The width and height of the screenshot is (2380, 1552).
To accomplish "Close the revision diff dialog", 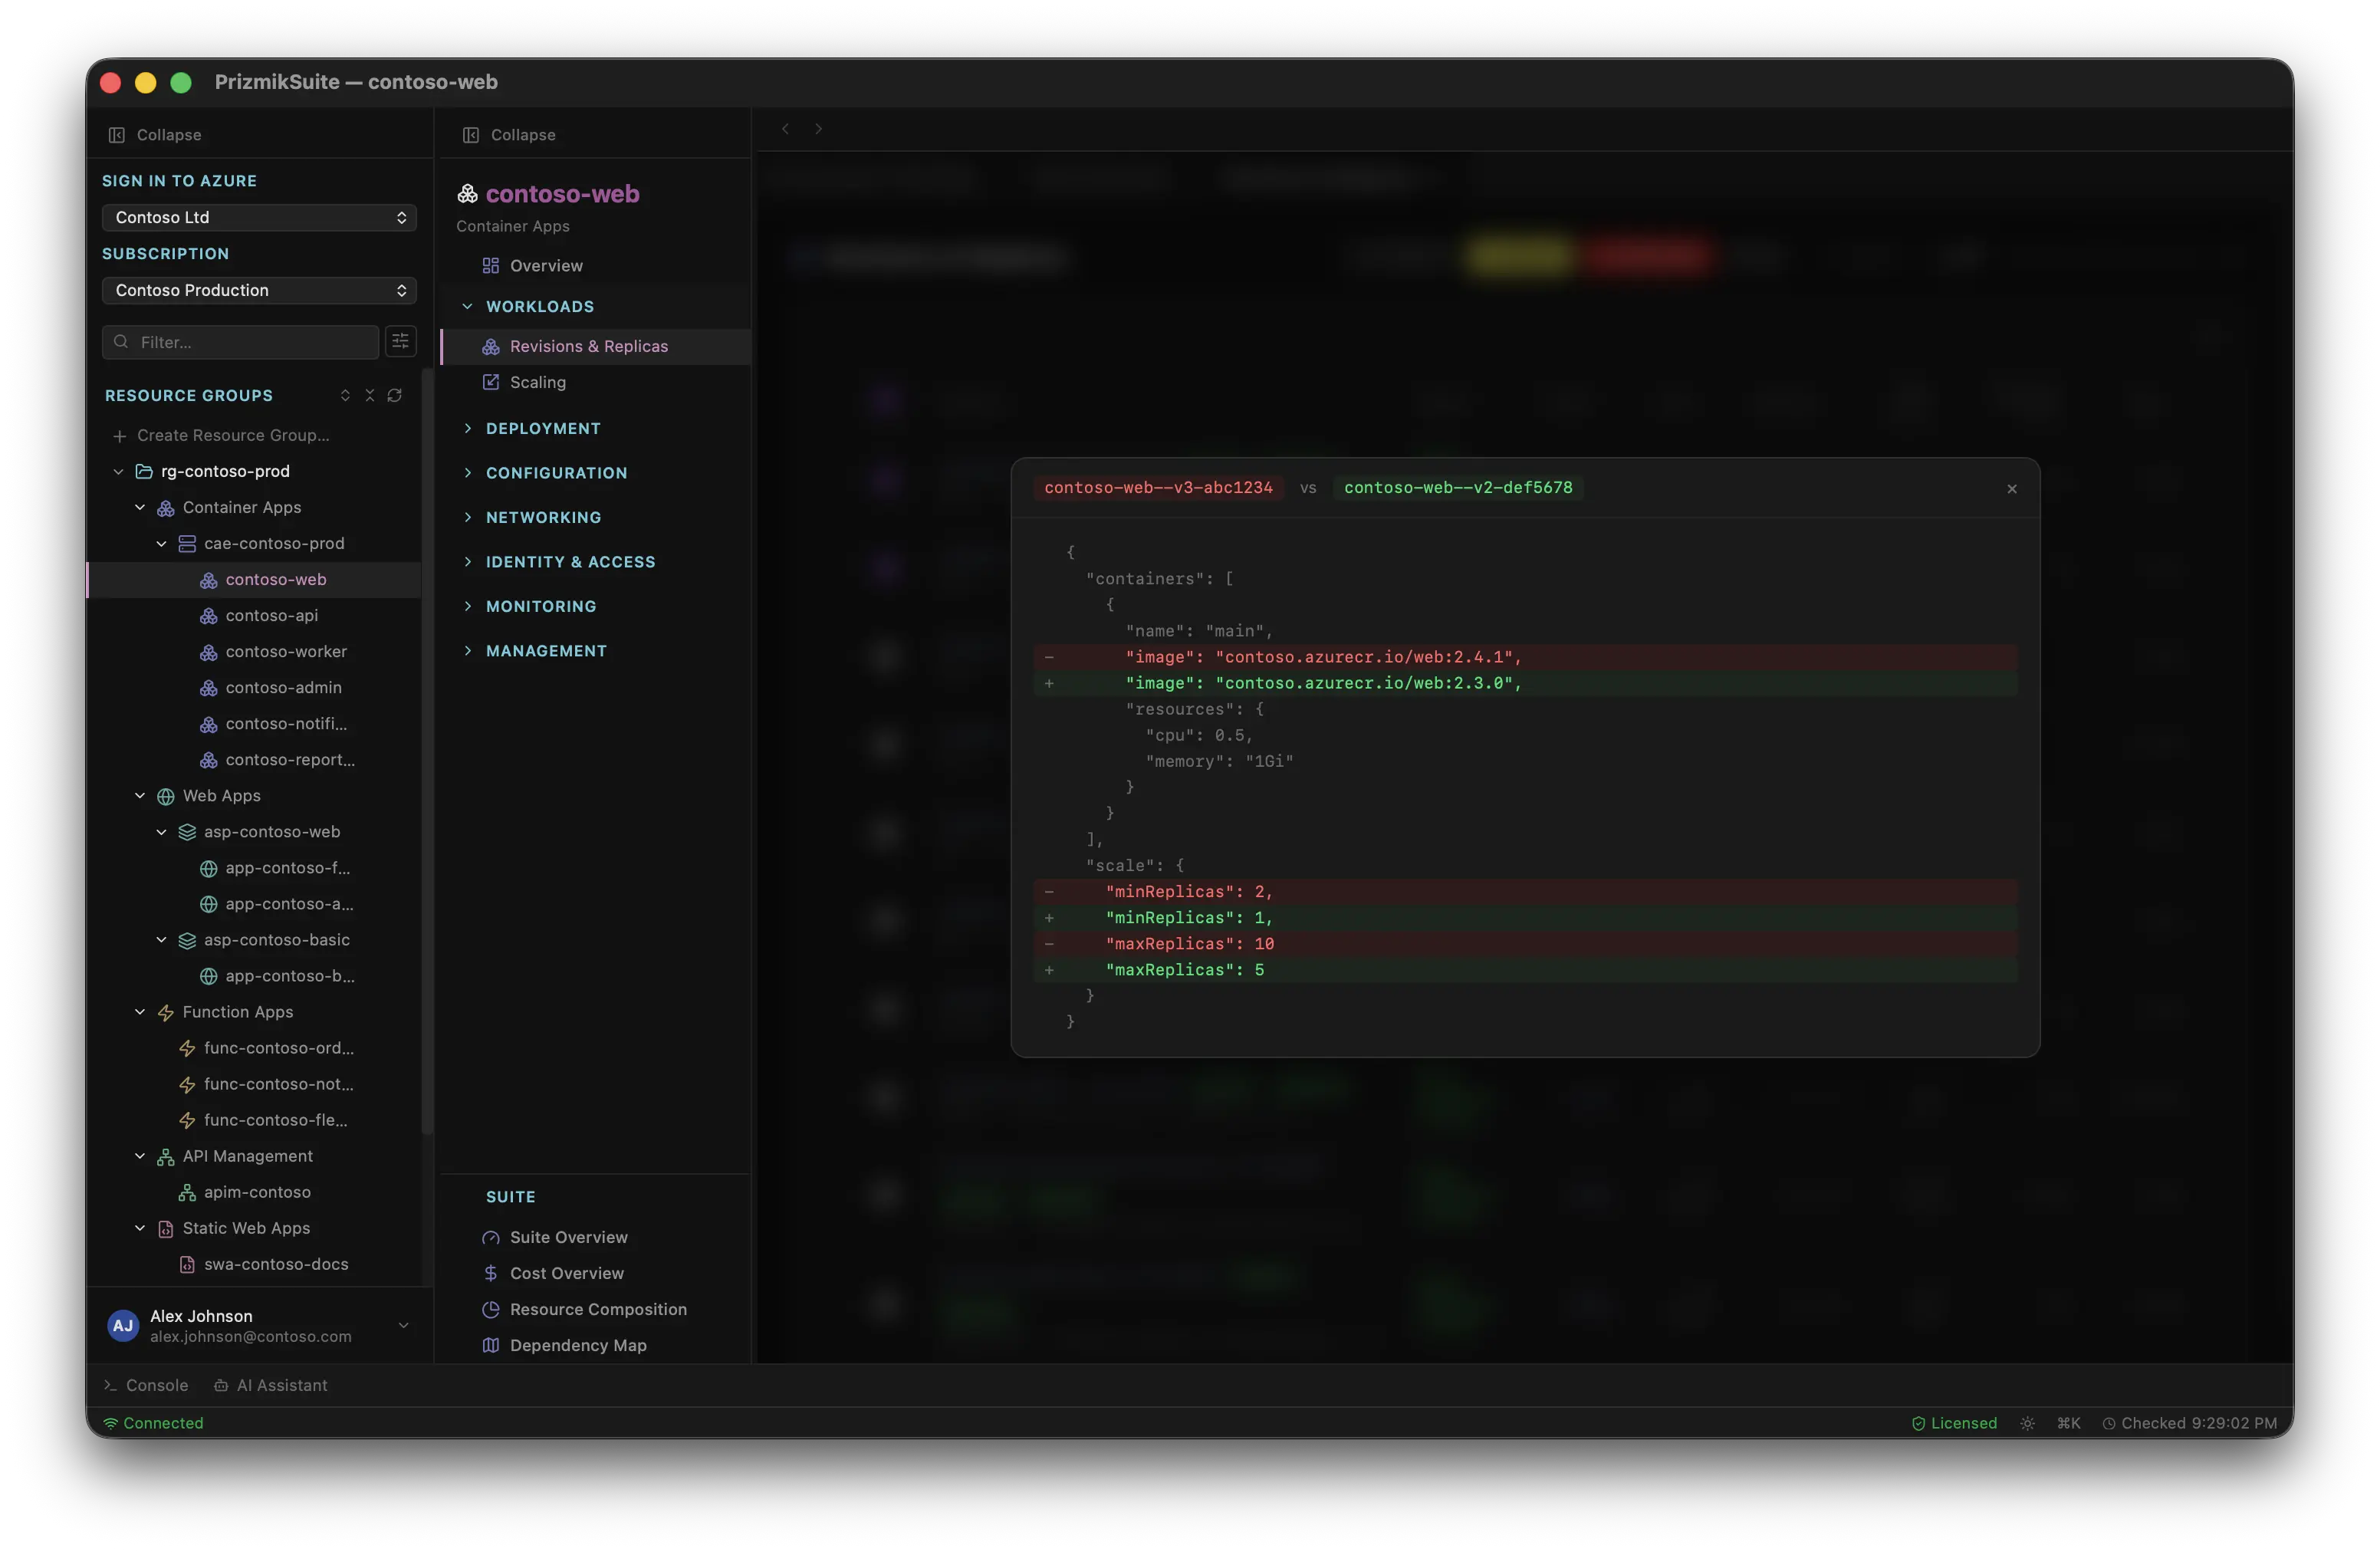I will click(x=2011, y=489).
